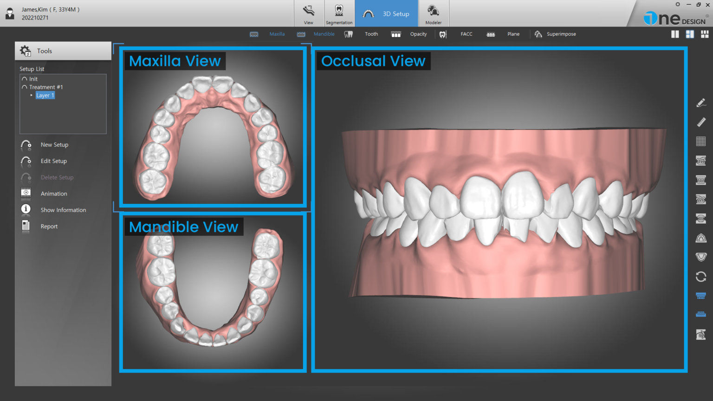
Task: Select the occlusion contact view icon
Action: click(x=701, y=219)
